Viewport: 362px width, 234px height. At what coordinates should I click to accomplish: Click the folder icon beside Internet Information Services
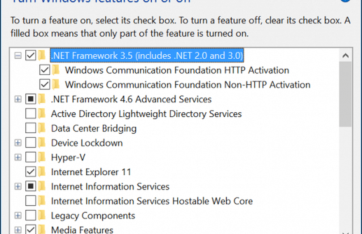42,187
